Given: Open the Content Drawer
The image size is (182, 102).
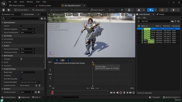Looking at the screenshot, I should (9, 97).
